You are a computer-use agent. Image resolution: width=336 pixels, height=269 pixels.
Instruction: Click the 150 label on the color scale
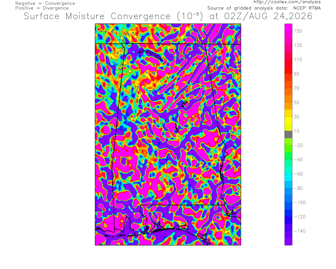click(x=298, y=31)
